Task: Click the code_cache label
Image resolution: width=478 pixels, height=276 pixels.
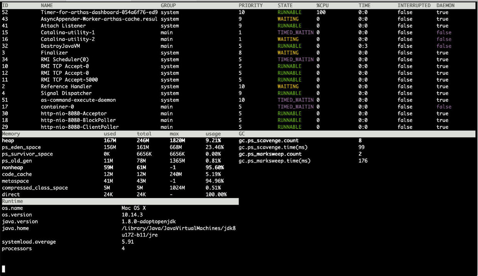Action: tap(17, 174)
